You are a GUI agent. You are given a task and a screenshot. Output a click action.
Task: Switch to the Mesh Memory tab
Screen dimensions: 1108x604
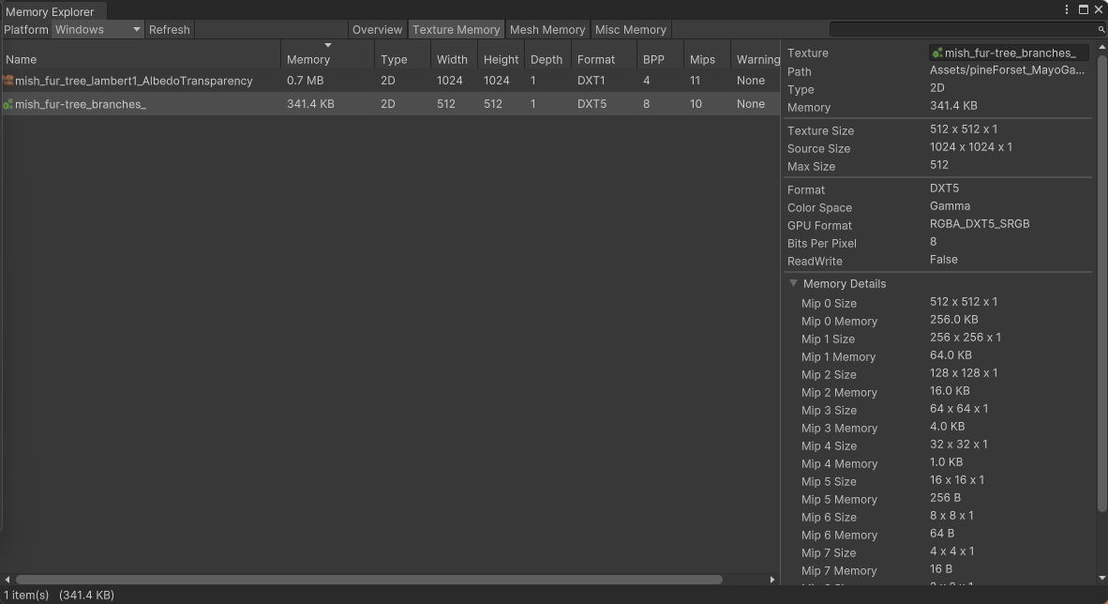coord(547,30)
